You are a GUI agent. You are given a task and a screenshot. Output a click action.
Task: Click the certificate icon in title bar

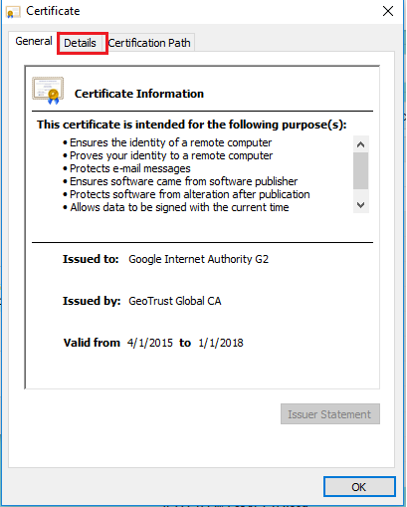pyautogui.click(x=13, y=12)
